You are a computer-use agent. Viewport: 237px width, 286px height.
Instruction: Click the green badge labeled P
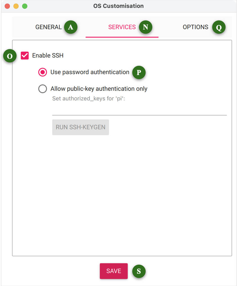[x=139, y=72]
